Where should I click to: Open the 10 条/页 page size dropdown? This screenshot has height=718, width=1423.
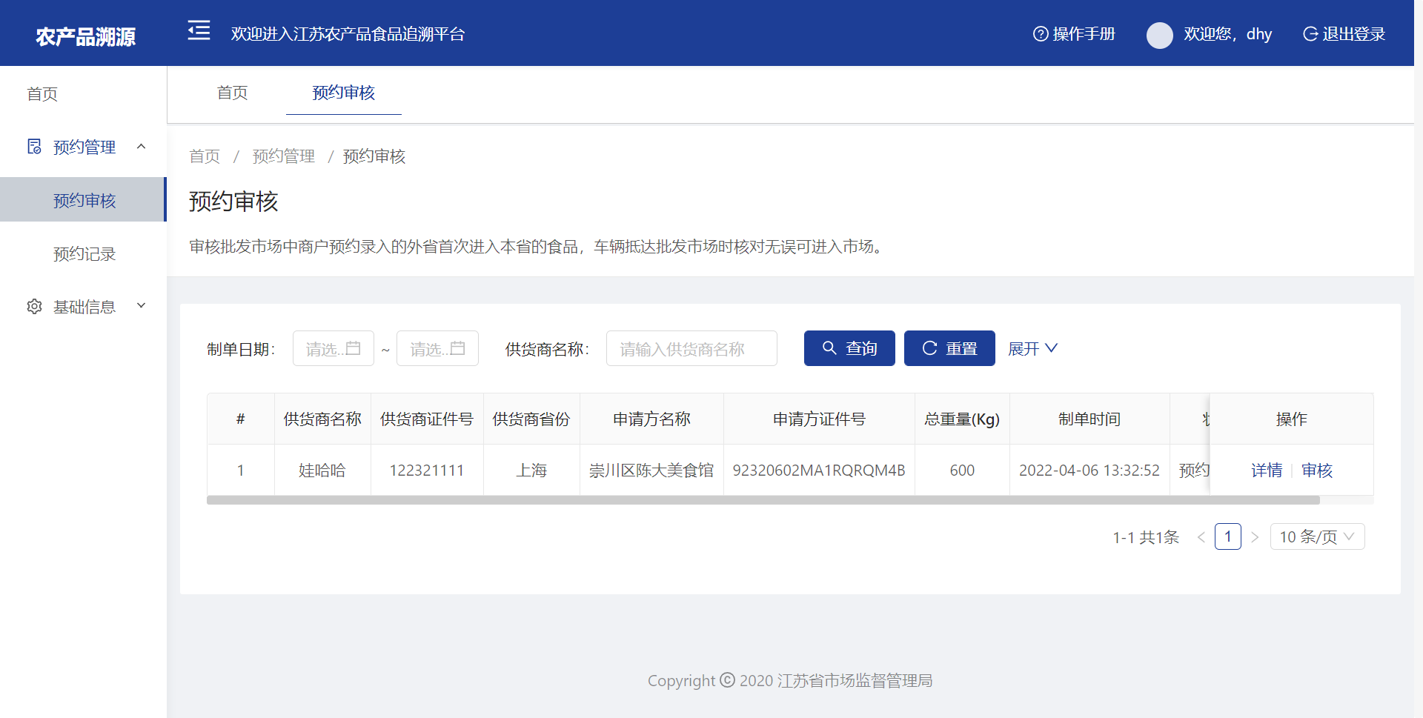pyautogui.click(x=1316, y=536)
